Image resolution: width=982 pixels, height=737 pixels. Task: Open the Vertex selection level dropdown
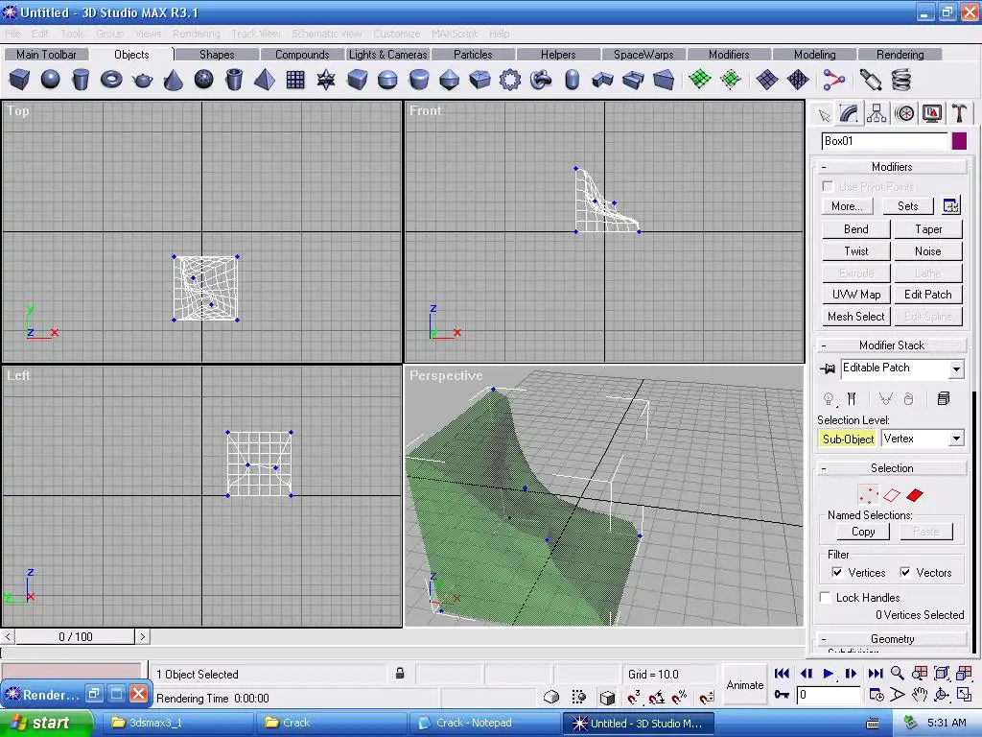click(956, 439)
